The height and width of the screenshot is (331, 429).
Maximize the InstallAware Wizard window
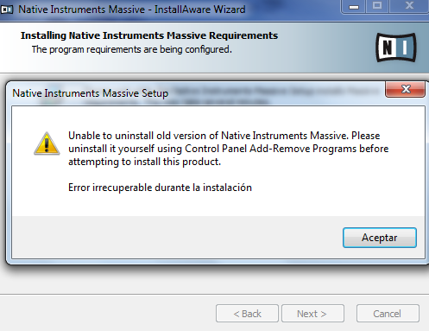coord(377,6)
